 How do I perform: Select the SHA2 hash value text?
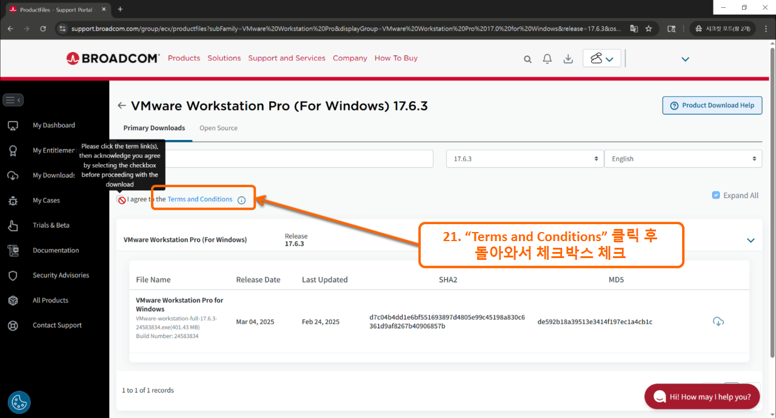click(x=447, y=322)
